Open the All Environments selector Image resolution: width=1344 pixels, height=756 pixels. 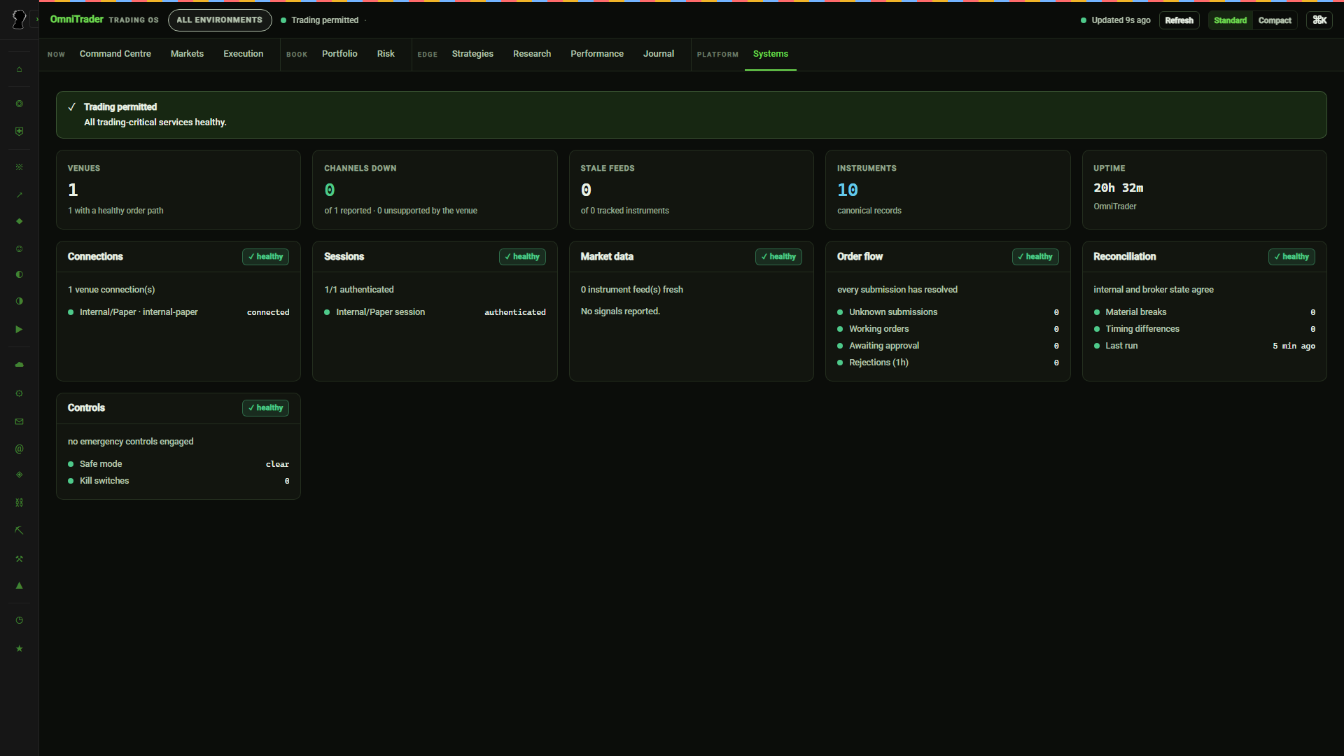pos(220,20)
